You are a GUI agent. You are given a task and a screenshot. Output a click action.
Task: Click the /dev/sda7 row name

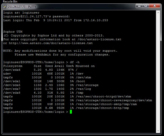pyautogui.click(x=12, y=89)
